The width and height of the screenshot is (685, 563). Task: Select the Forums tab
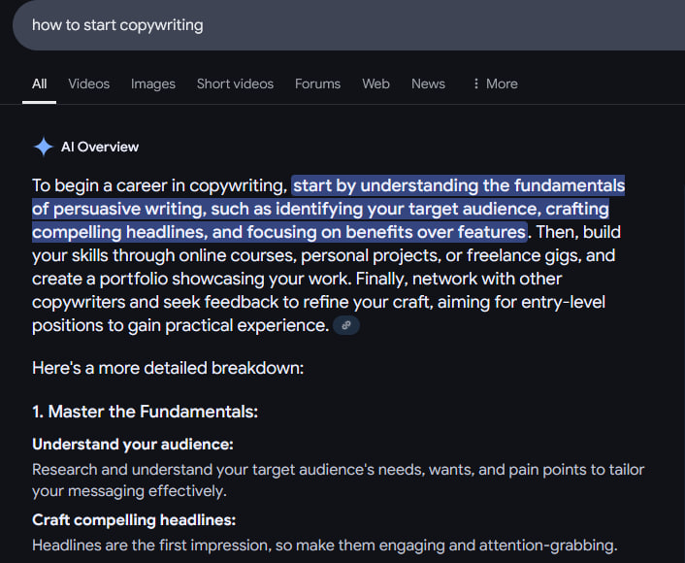click(x=317, y=83)
